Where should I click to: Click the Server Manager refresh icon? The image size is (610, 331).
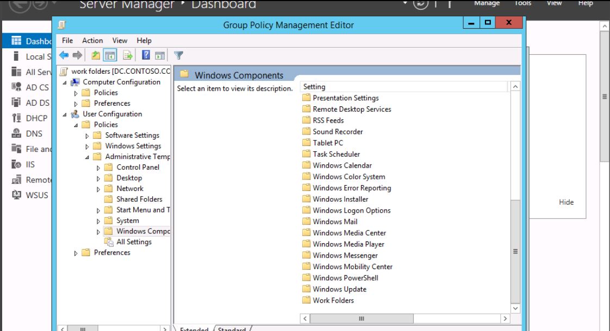click(x=421, y=4)
